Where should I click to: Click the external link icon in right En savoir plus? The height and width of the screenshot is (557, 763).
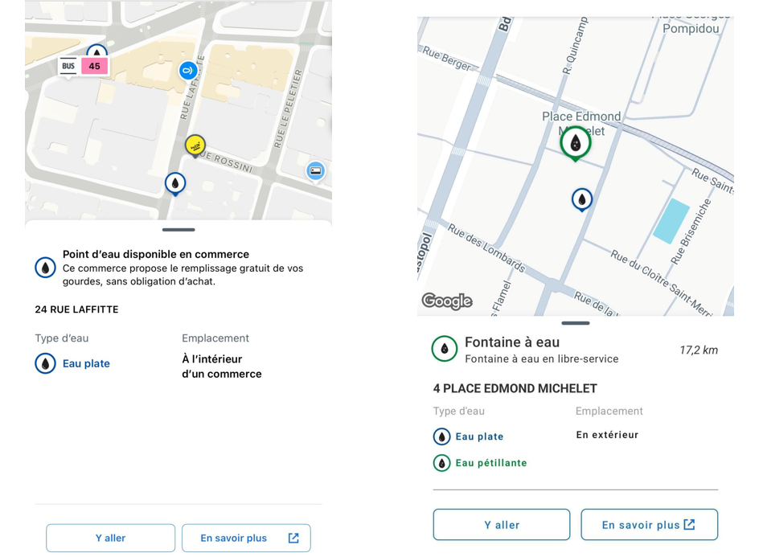click(689, 525)
